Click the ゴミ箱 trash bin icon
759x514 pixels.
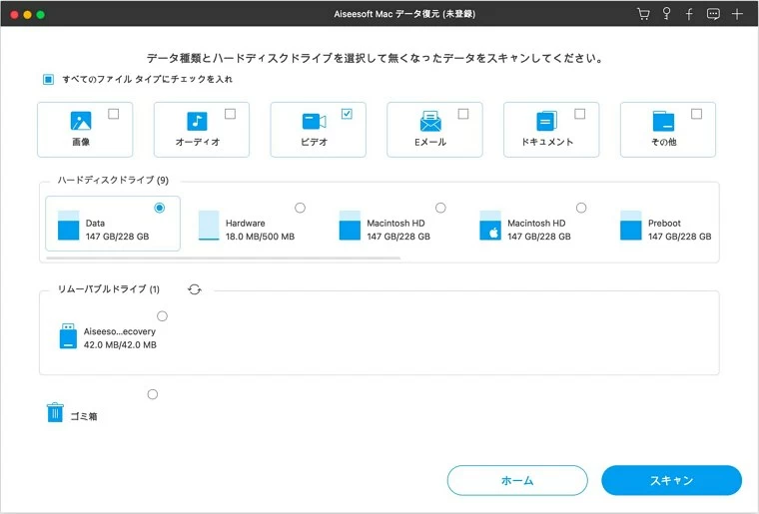[x=55, y=412]
